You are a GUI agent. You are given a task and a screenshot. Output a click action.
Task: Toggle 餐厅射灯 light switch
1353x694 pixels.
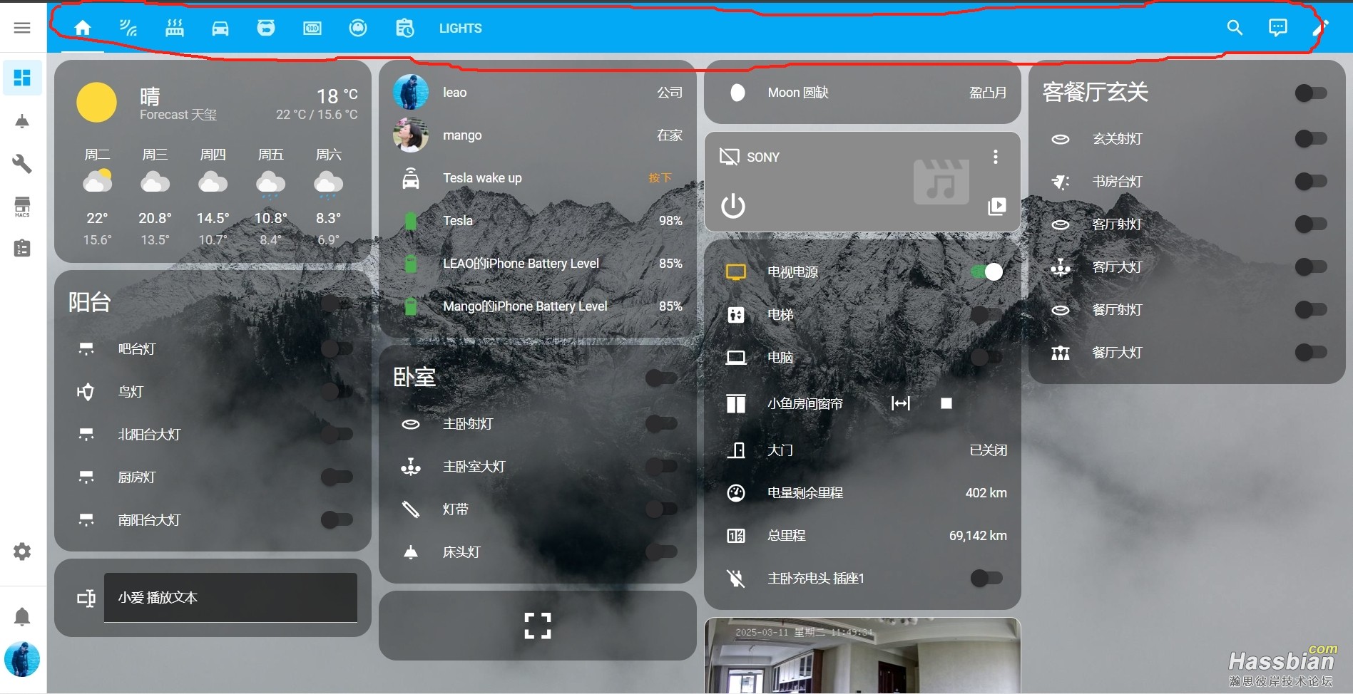click(x=1311, y=309)
